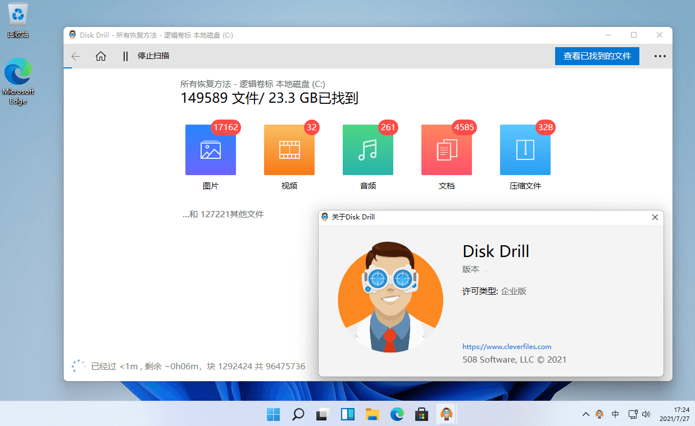
Task: Click the 17162 badge on pictures
Action: pyautogui.click(x=226, y=127)
